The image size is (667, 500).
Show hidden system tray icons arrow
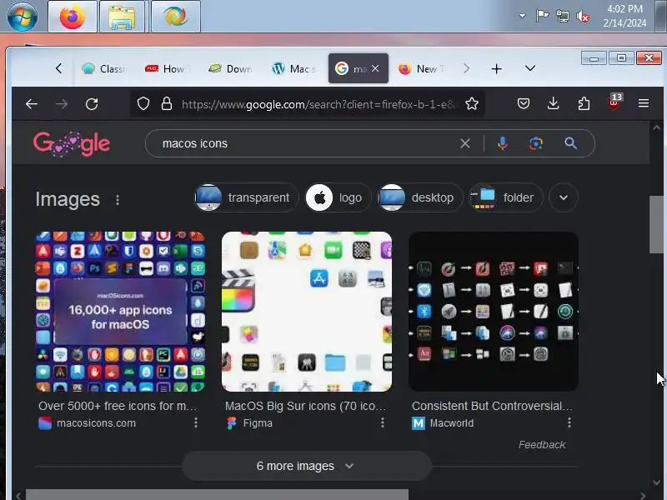pos(522,16)
